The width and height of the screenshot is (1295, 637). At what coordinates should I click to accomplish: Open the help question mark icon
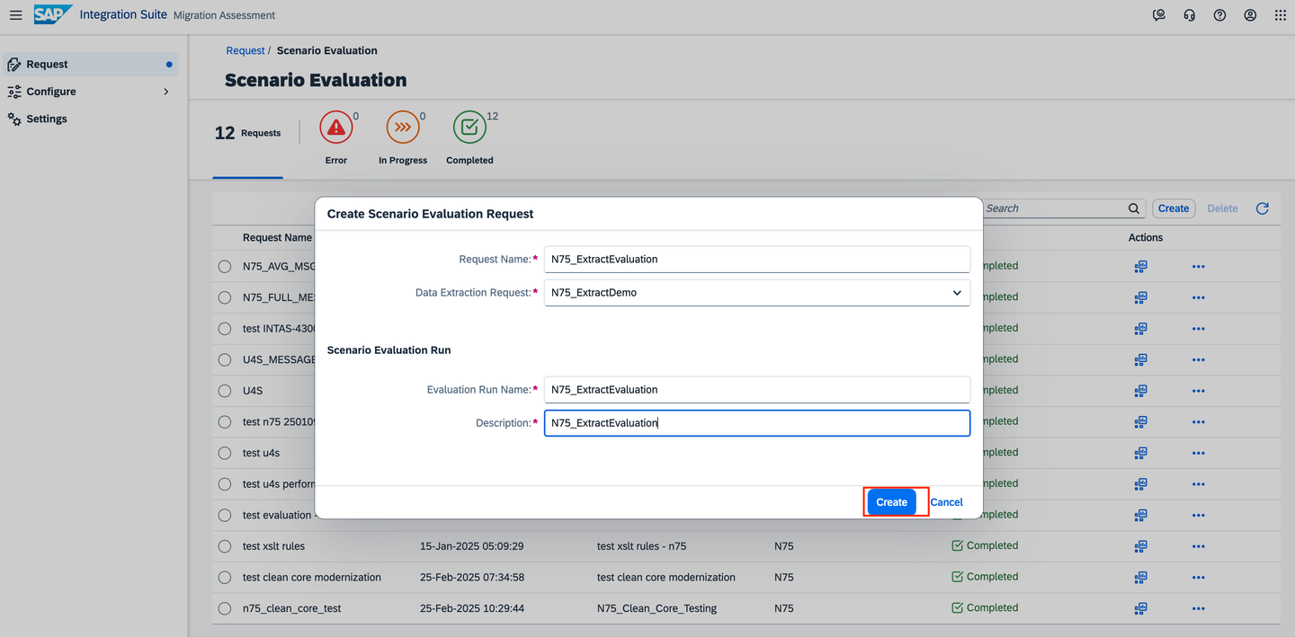(1219, 15)
